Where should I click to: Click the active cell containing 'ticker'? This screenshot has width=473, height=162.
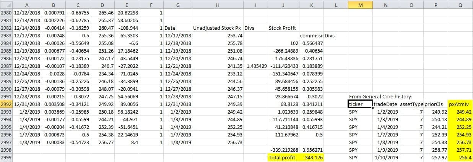[360, 104]
